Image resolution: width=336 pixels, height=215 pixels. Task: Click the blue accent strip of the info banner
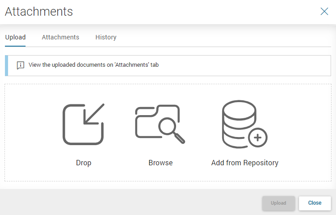[6, 65]
